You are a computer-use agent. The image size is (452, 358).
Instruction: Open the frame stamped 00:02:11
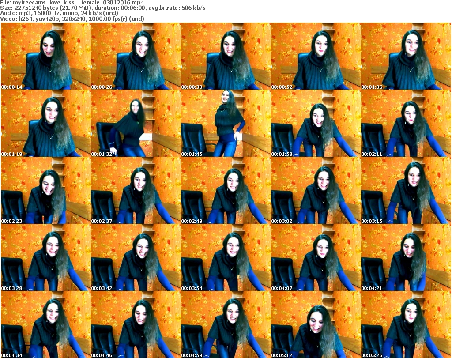click(x=406, y=123)
